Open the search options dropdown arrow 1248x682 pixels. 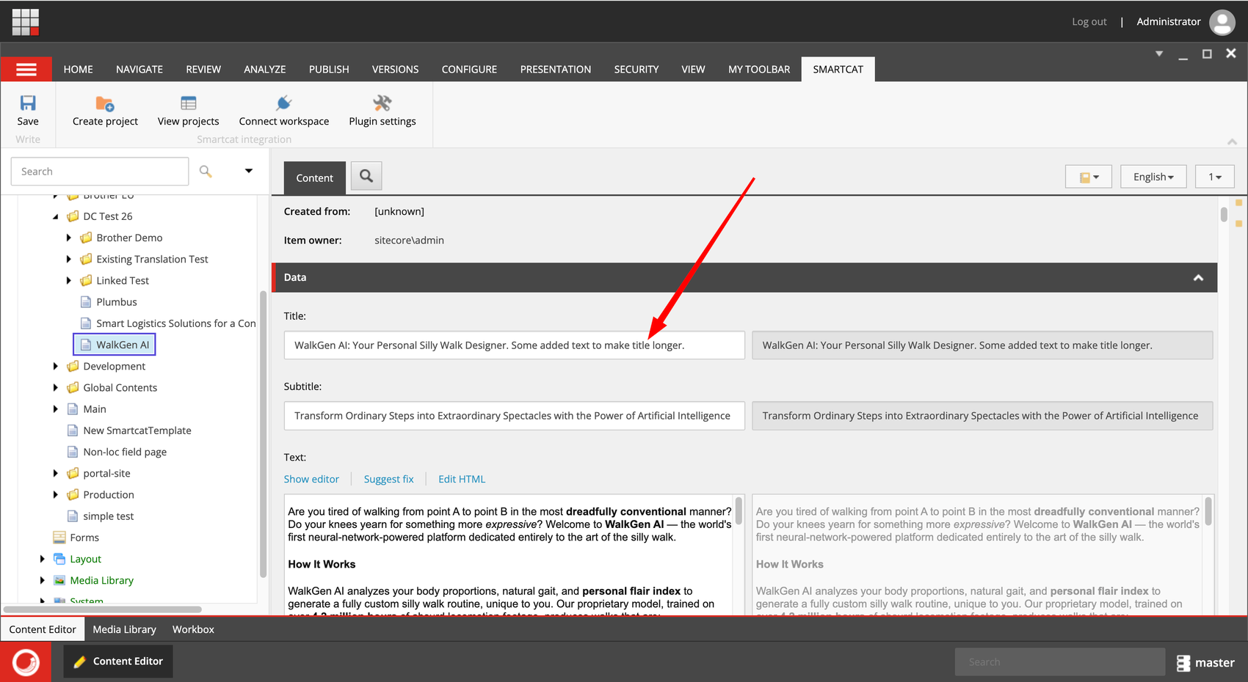click(249, 171)
